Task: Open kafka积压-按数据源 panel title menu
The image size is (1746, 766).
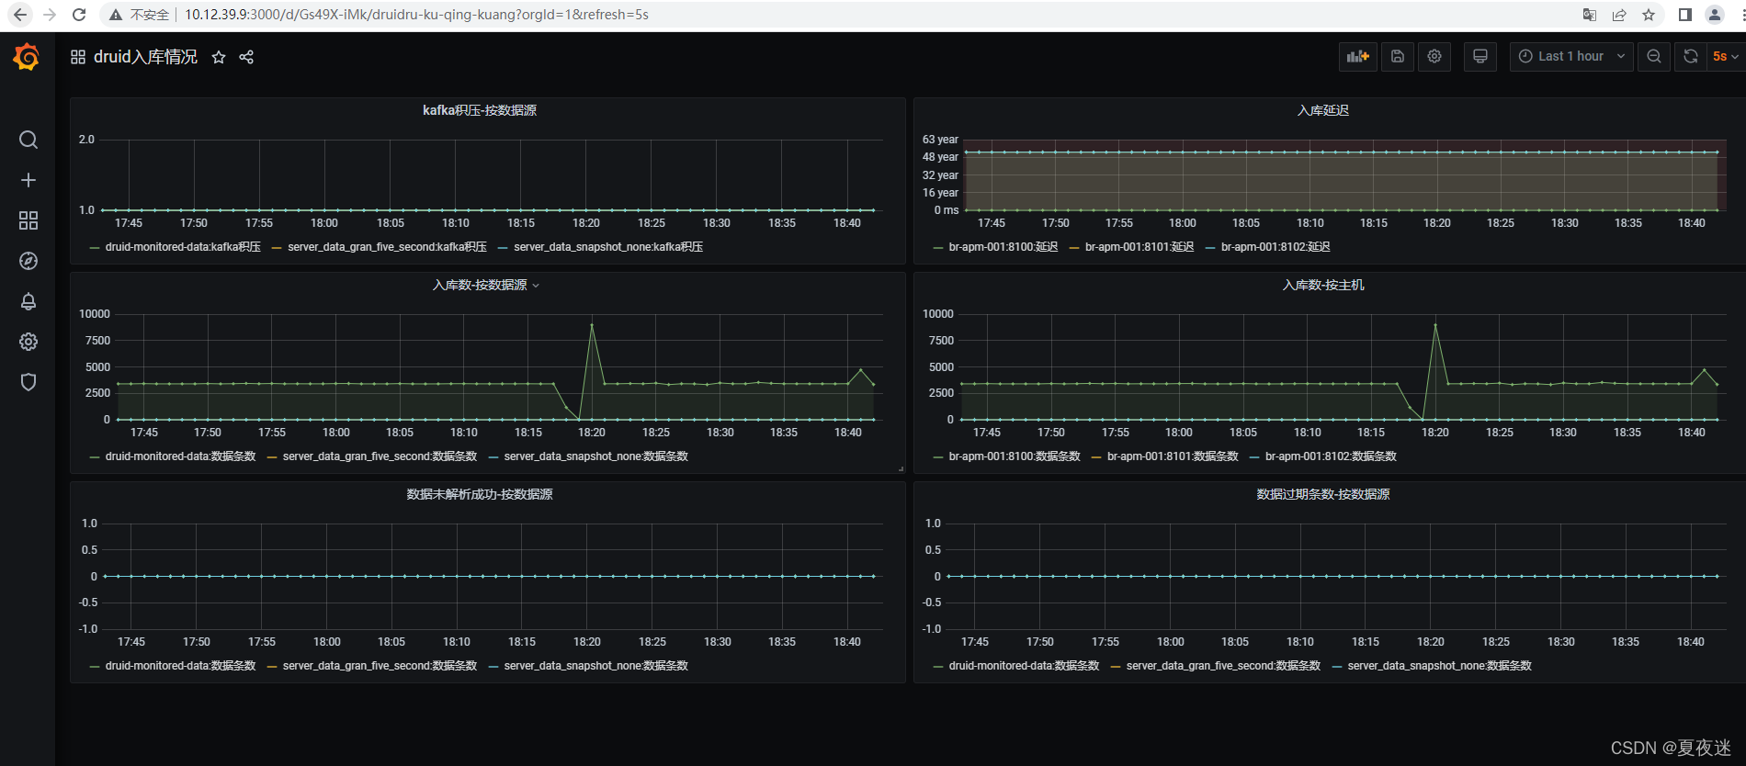Action: [480, 110]
